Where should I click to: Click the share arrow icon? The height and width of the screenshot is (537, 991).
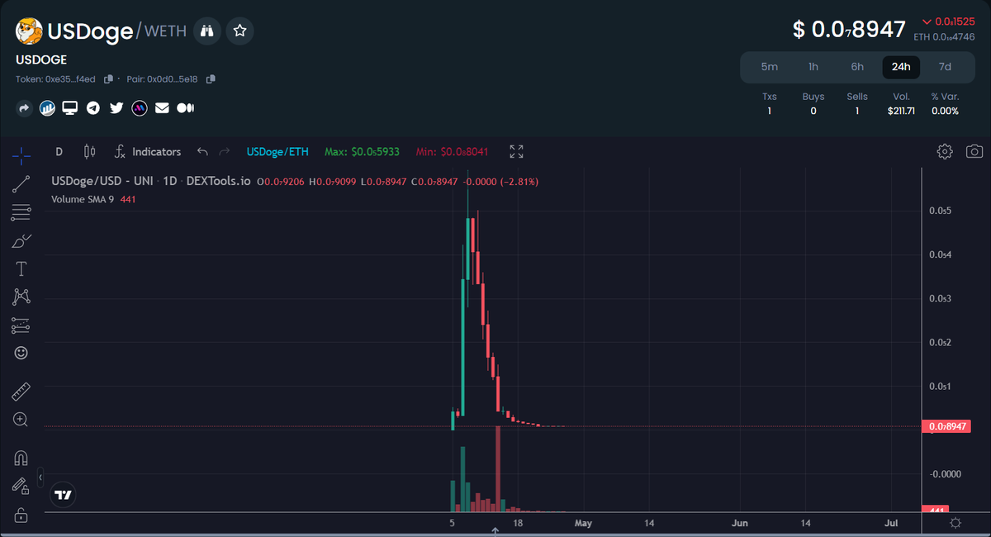(25, 108)
